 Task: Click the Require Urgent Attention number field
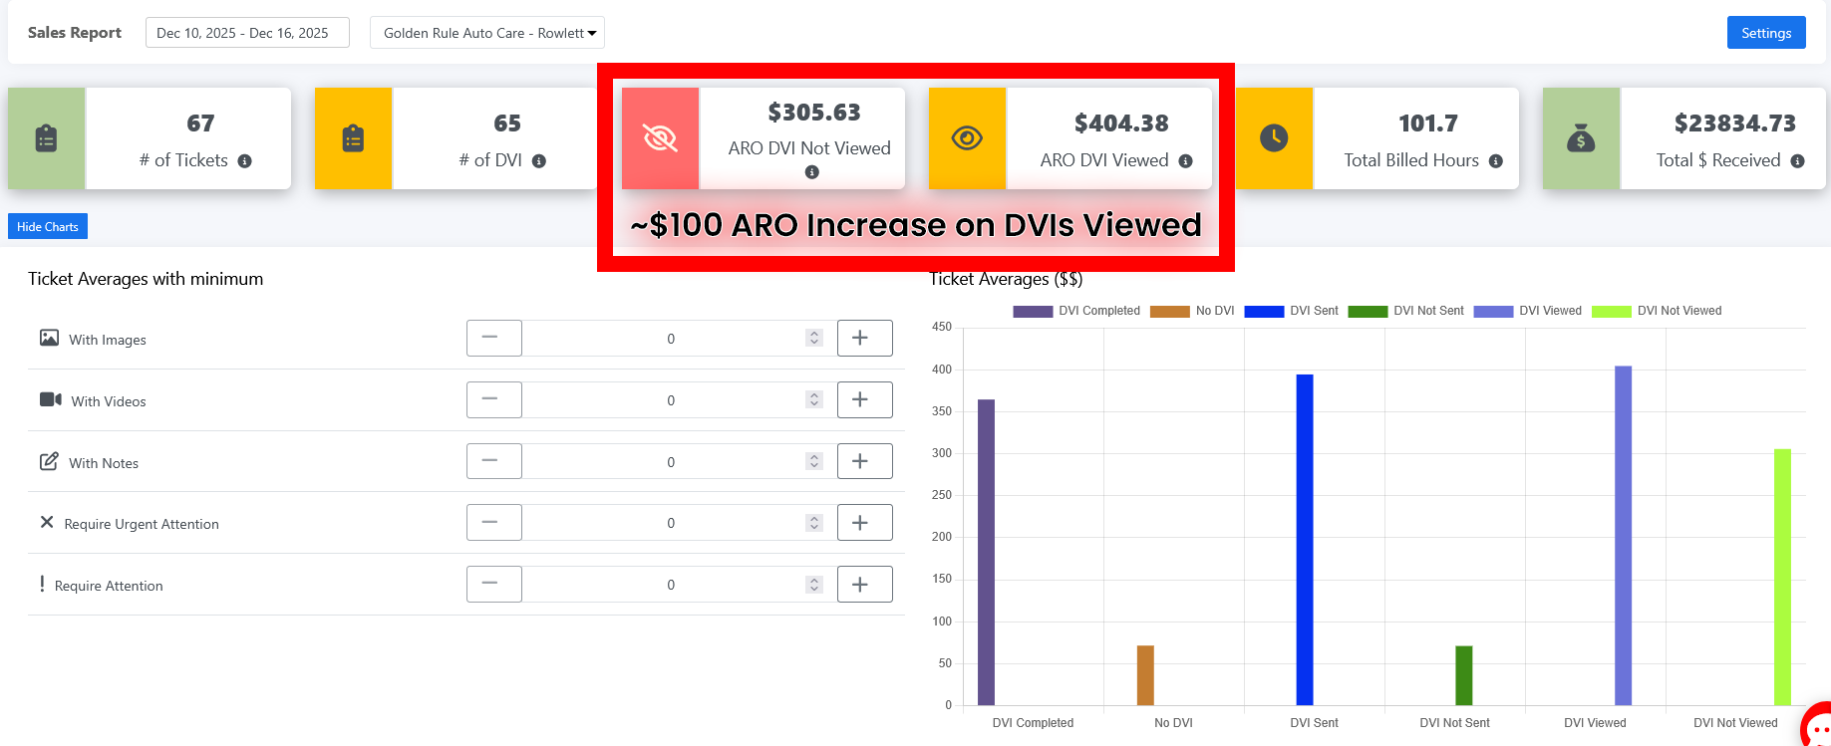[670, 523]
